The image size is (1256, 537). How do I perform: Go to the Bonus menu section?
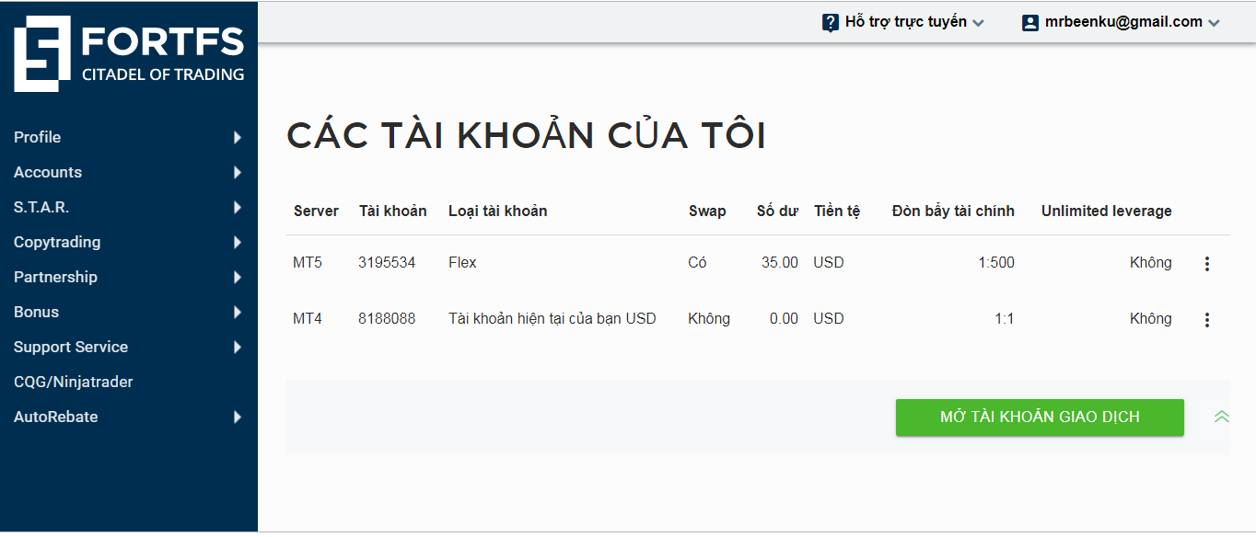pyautogui.click(x=37, y=313)
